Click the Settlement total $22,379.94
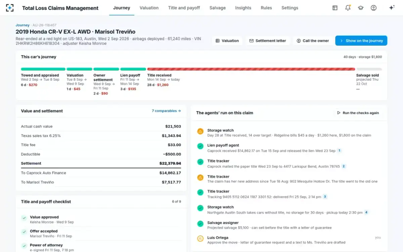The height and width of the screenshot is (252, 403). 170,163
